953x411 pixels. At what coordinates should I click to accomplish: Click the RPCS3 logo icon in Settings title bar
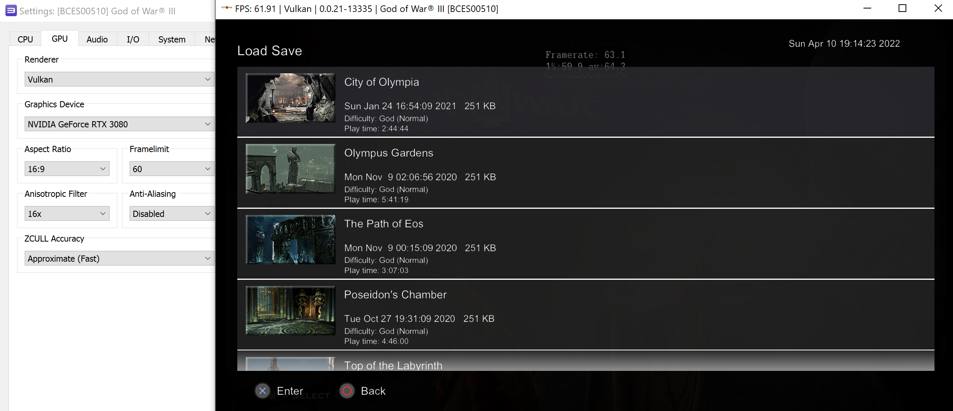10,10
